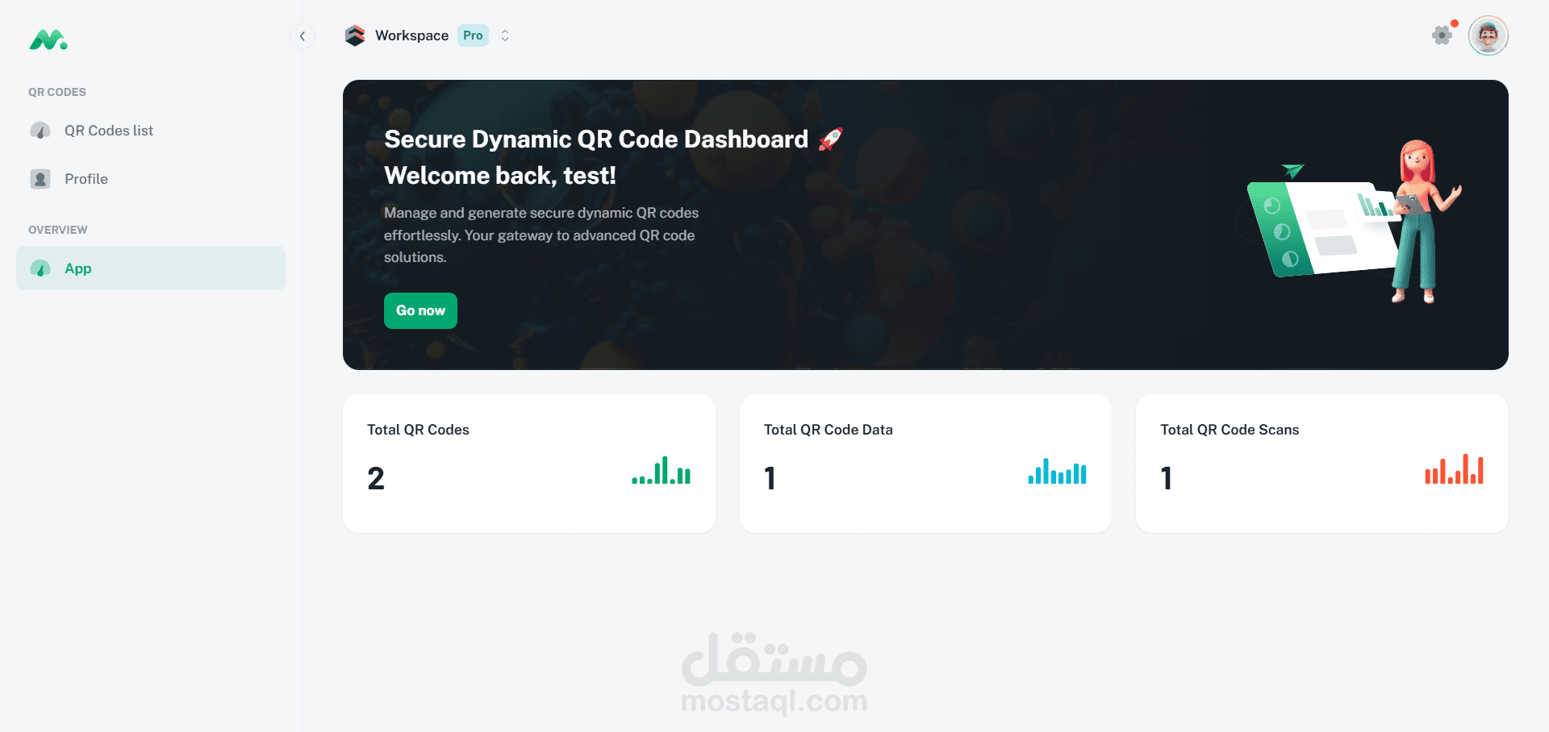Collapse the sidebar with the chevron button
Image resolution: width=1549 pixels, height=732 pixels.
(302, 36)
